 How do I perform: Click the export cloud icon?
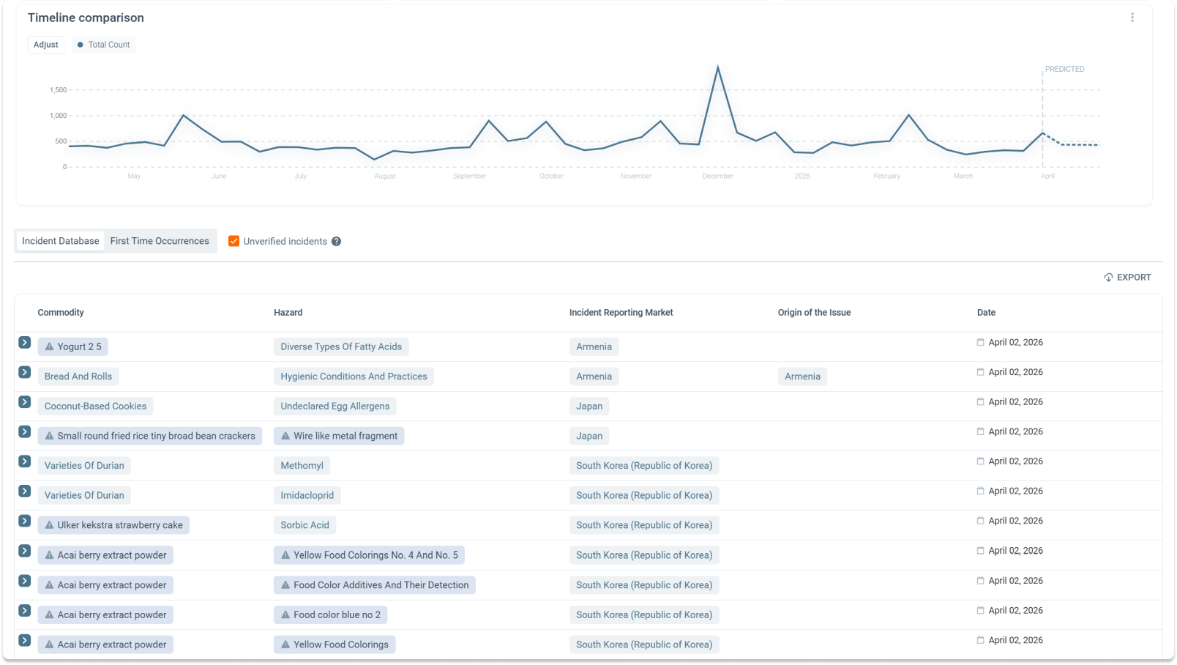pyautogui.click(x=1108, y=278)
